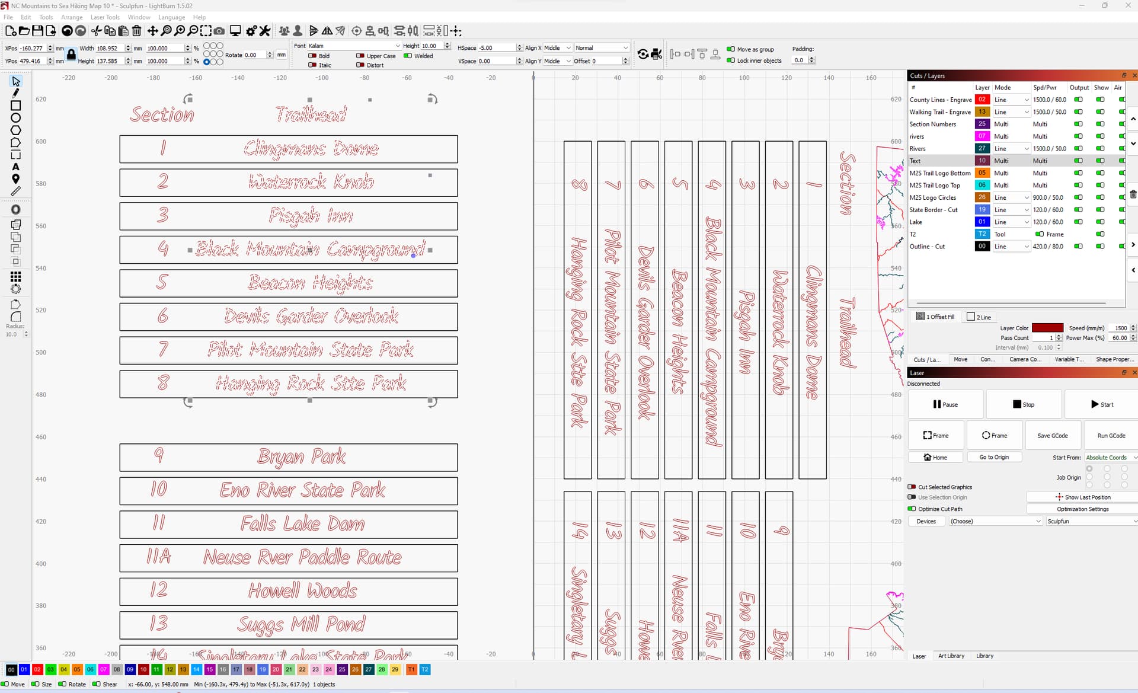The height and width of the screenshot is (693, 1138).
Task: Toggle the aspect ratio lock icon
Action: (71, 55)
